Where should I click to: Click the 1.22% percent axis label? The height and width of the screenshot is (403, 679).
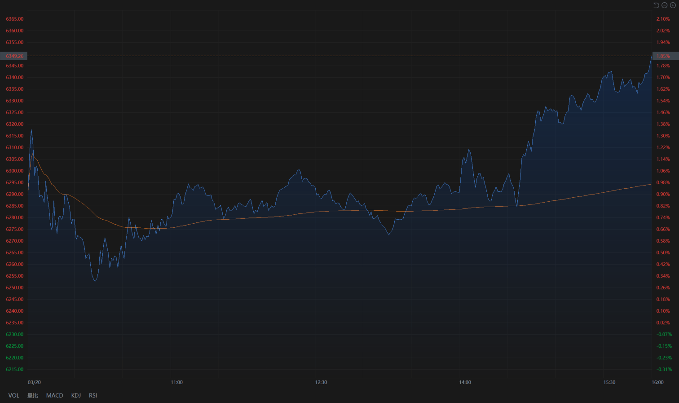pyautogui.click(x=663, y=147)
